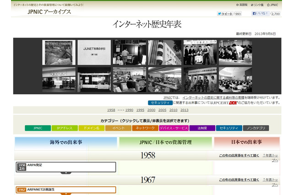
Task: Toggle the イベント category filter
Action: point(119,128)
